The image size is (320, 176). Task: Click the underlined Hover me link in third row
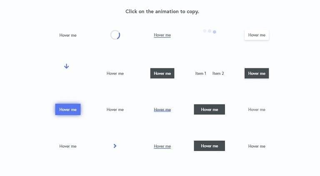(x=162, y=109)
